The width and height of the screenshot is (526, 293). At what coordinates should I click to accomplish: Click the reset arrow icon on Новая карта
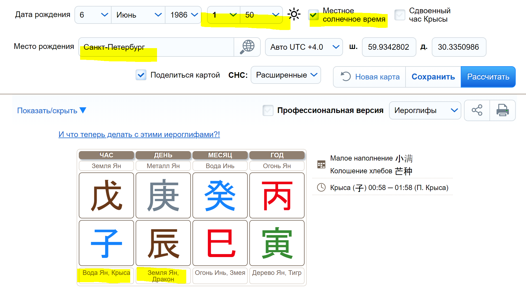(x=346, y=76)
